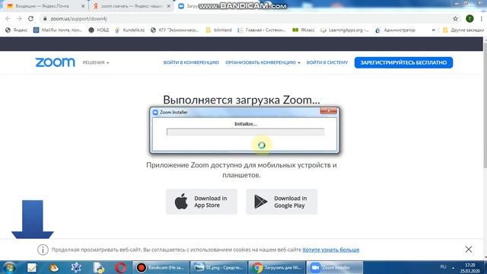The image size is (487, 274).
Task: Expand the Организовать конференцию dropdown
Action: point(263,62)
